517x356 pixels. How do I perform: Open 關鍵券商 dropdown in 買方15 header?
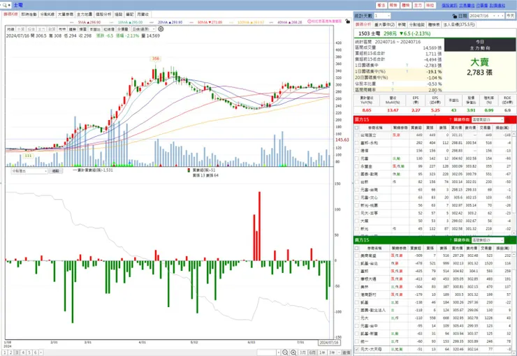pyautogui.click(x=488, y=119)
